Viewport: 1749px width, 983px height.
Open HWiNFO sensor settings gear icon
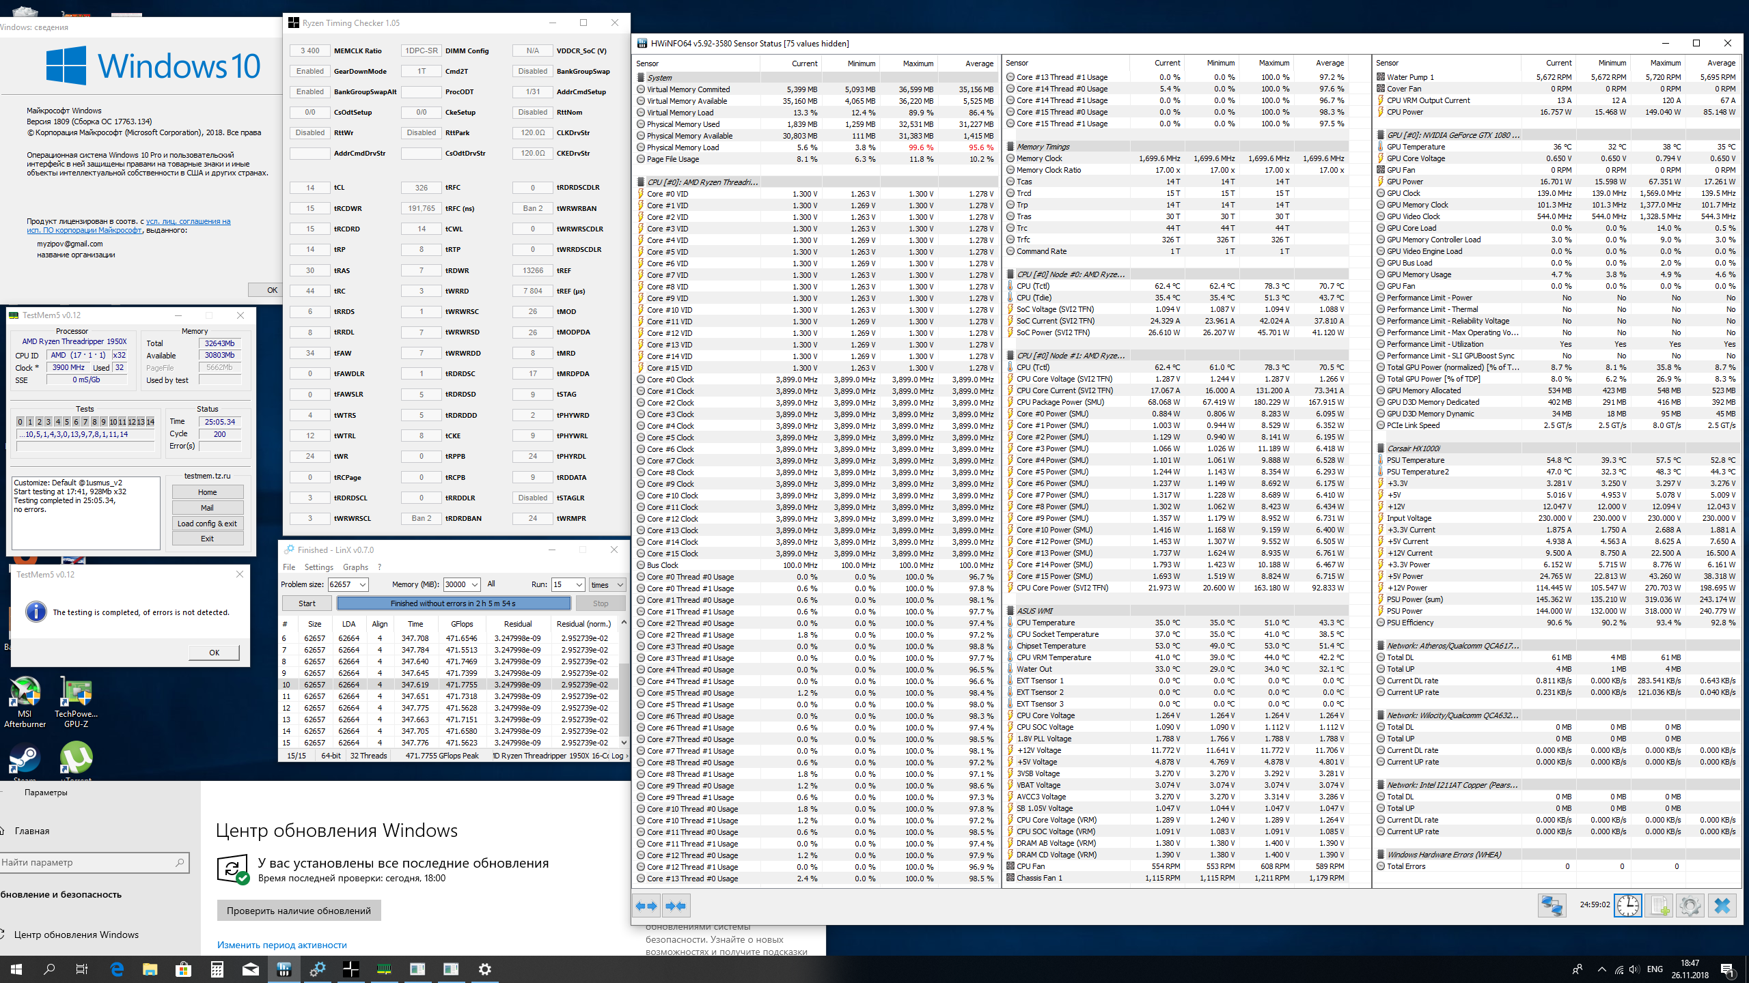click(x=1690, y=906)
